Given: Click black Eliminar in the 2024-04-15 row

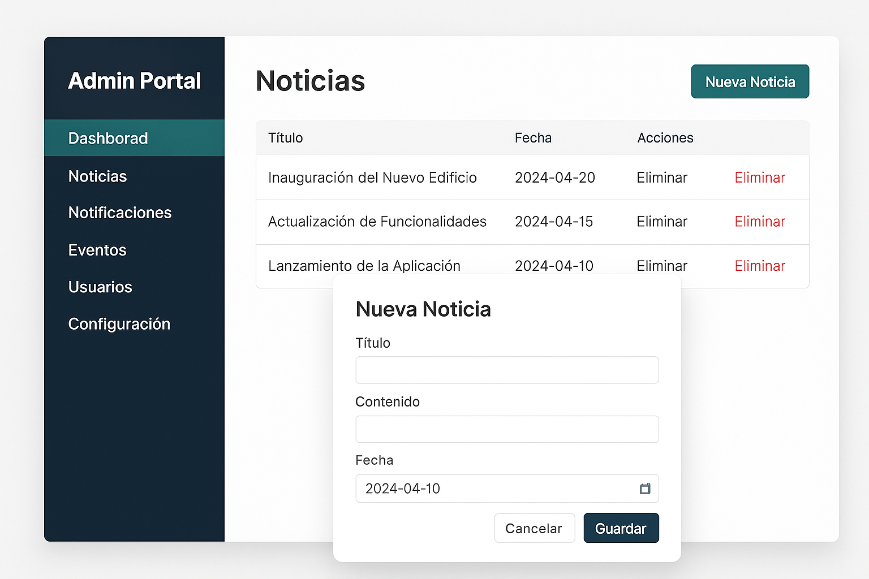Looking at the screenshot, I should click(x=661, y=222).
